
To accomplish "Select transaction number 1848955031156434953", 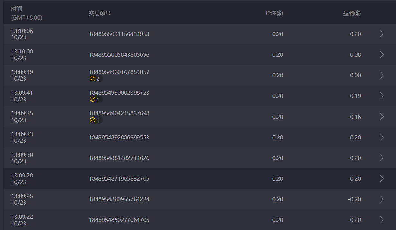I will [119, 34].
